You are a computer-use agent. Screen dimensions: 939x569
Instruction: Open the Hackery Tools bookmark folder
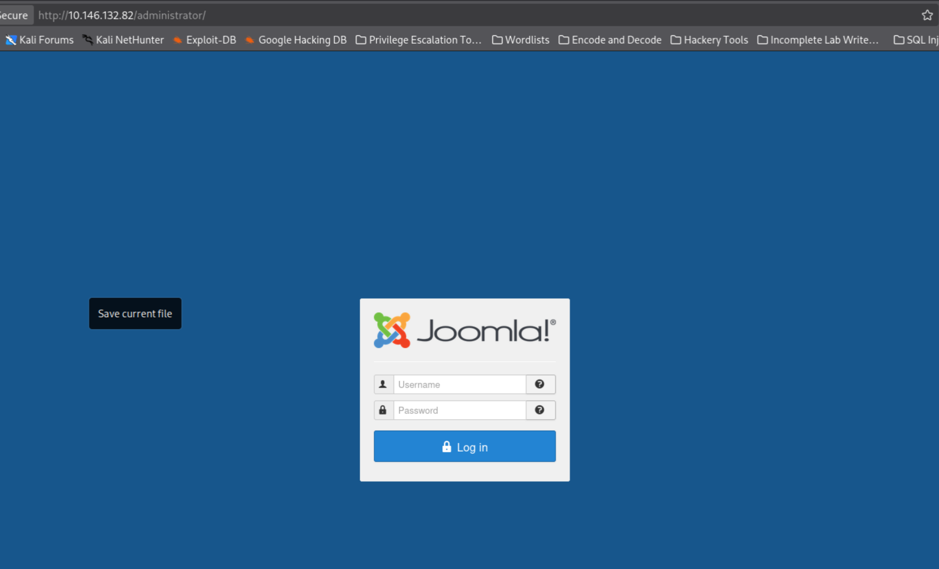point(709,40)
